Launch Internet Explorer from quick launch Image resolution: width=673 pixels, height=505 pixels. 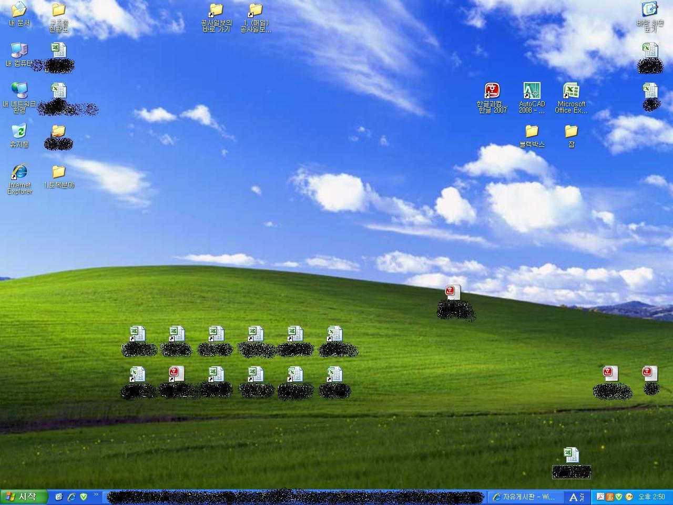point(71,497)
